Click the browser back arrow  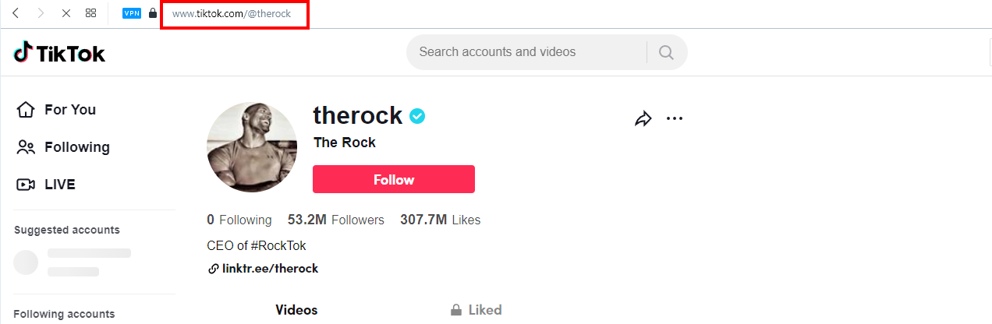point(16,14)
